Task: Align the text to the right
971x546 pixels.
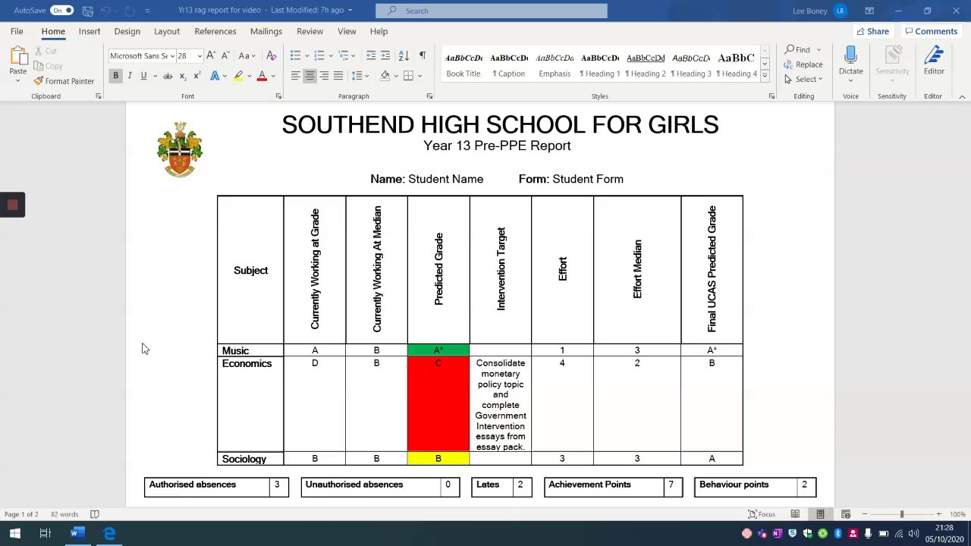Action: click(x=324, y=76)
